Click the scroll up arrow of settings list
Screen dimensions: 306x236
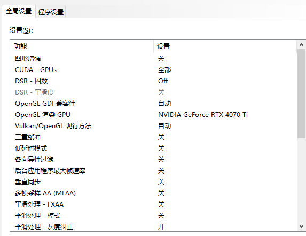(x=301, y=45)
